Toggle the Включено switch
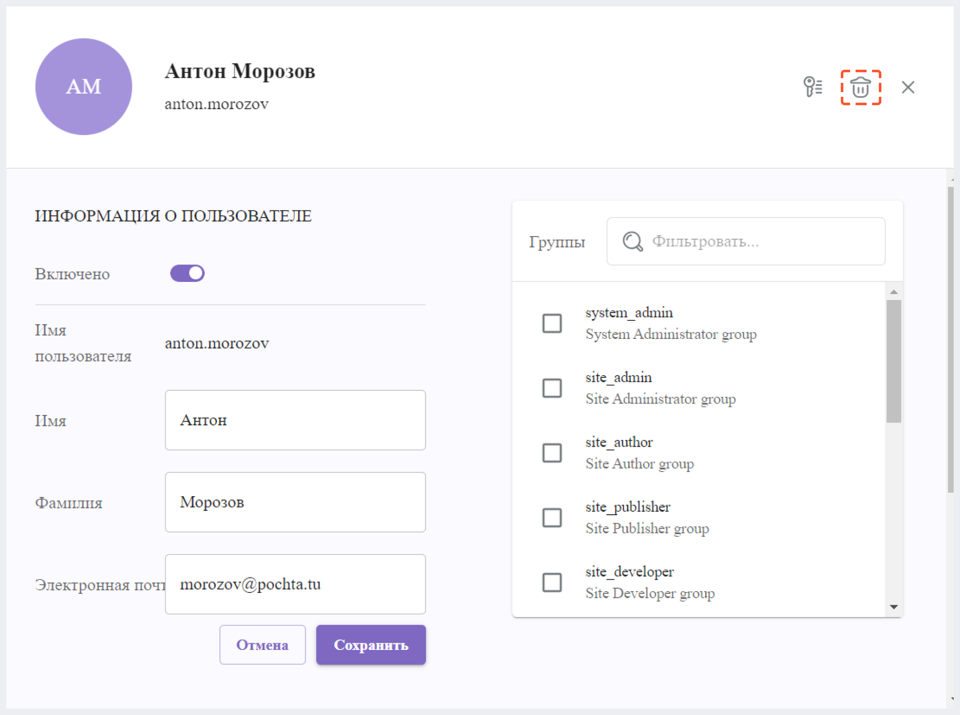960x715 pixels. tap(187, 273)
